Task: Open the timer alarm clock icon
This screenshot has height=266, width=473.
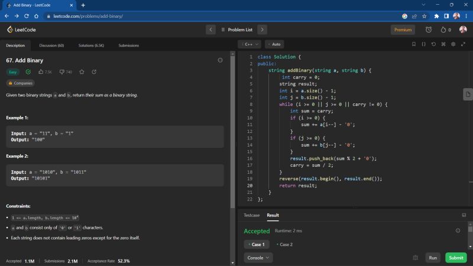Action: click(429, 30)
